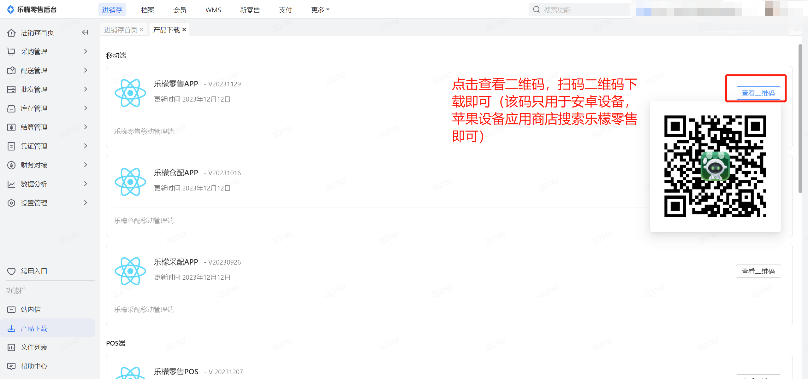Image resolution: width=808 pixels, height=379 pixels.
Task: Expand 设置管理 chevron
Action: tap(86, 202)
